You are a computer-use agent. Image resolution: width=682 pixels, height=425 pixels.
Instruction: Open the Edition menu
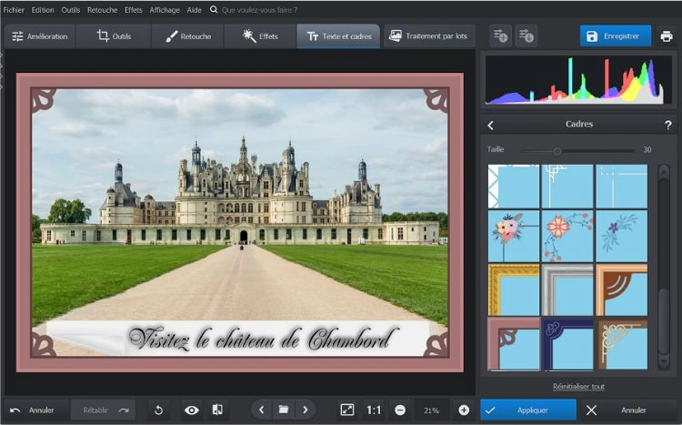click(43, 10)
